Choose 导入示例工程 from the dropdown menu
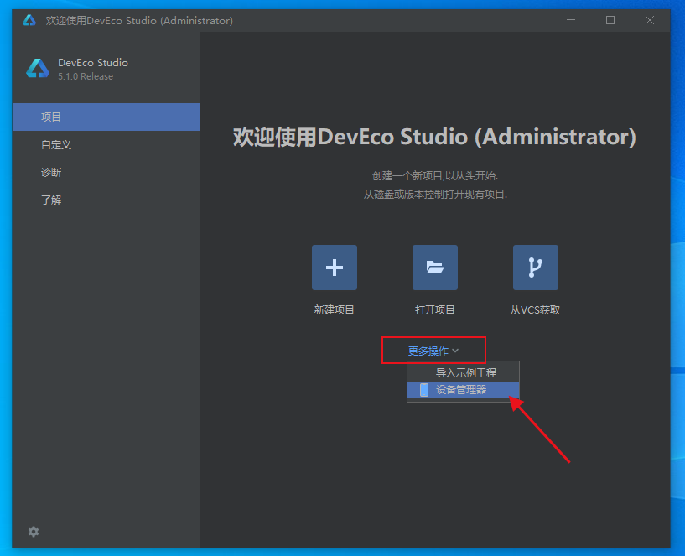 (465, 372)
